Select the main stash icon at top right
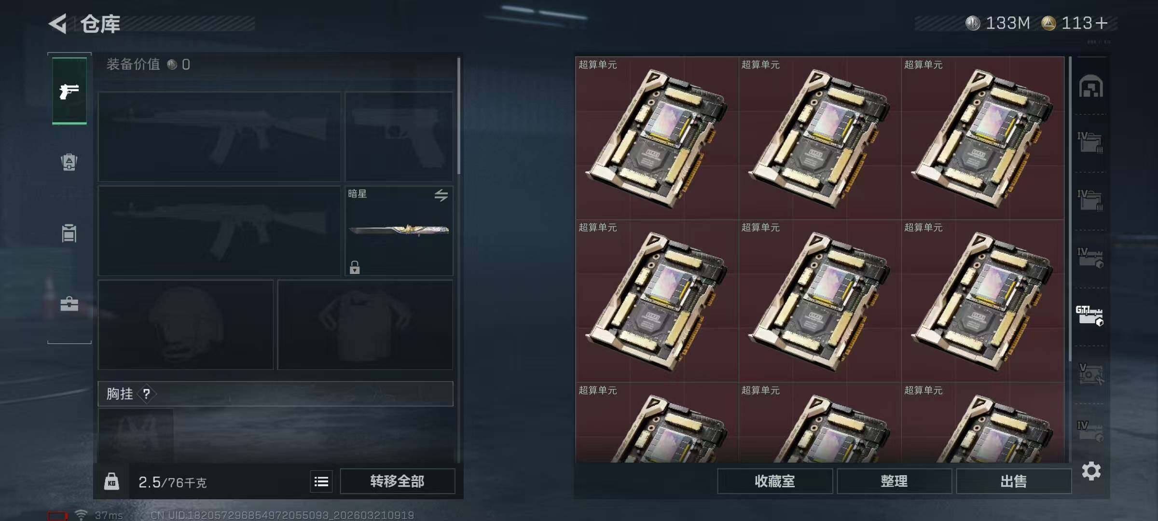 pos(1090,86)
